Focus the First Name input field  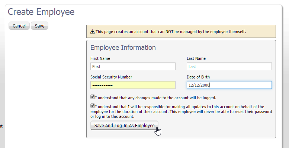tap(133, 67)
